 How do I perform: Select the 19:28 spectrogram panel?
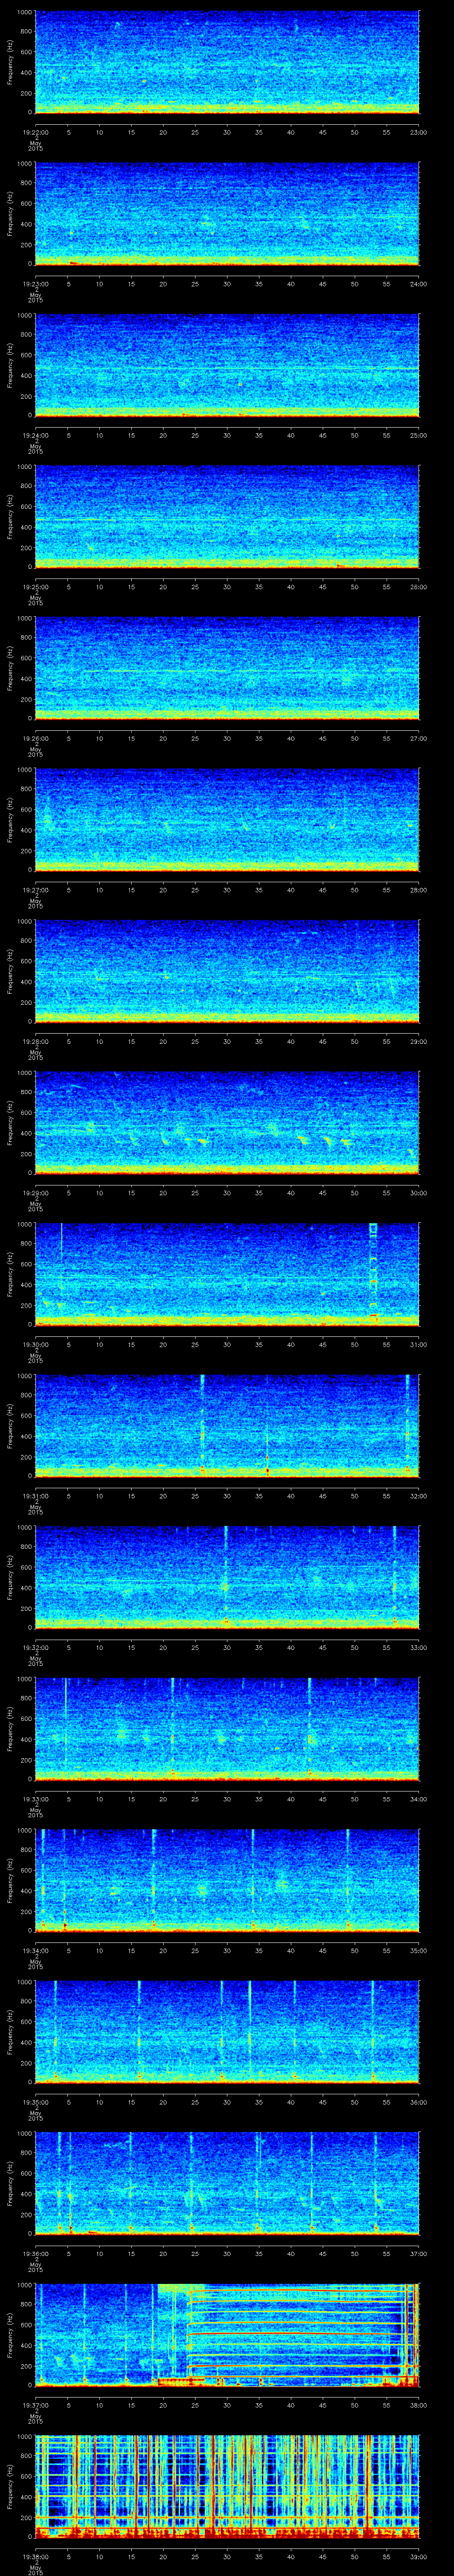227,970
